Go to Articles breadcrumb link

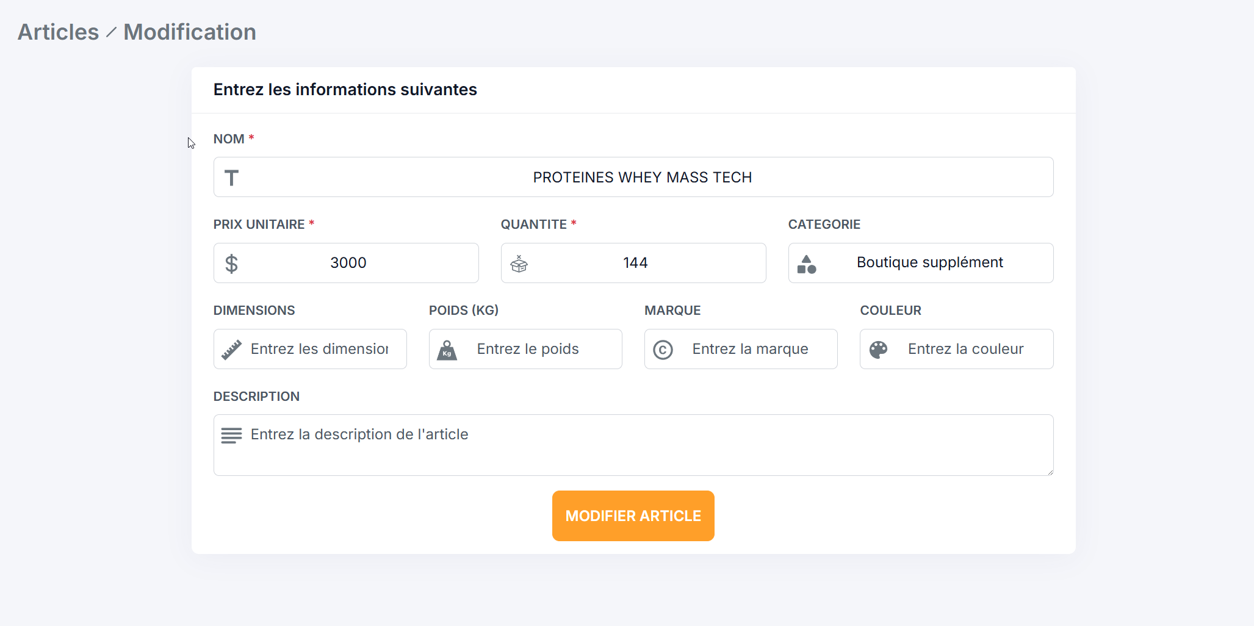tap(58, 32)
